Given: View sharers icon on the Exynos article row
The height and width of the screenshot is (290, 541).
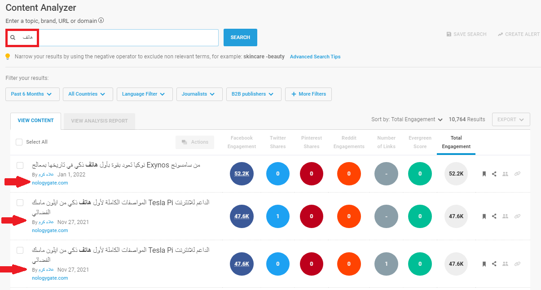Looking at the screenshot, I should (x=505, y=174).
